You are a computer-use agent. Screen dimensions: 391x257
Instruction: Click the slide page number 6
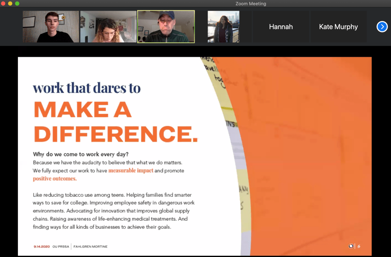tap(359, 246)
